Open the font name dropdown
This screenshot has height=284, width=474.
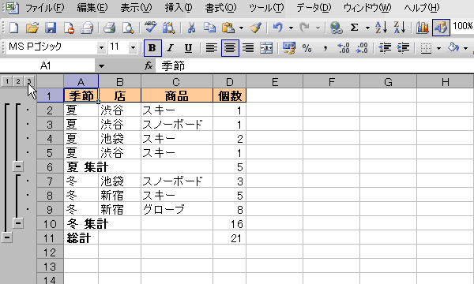coord(102,47)
